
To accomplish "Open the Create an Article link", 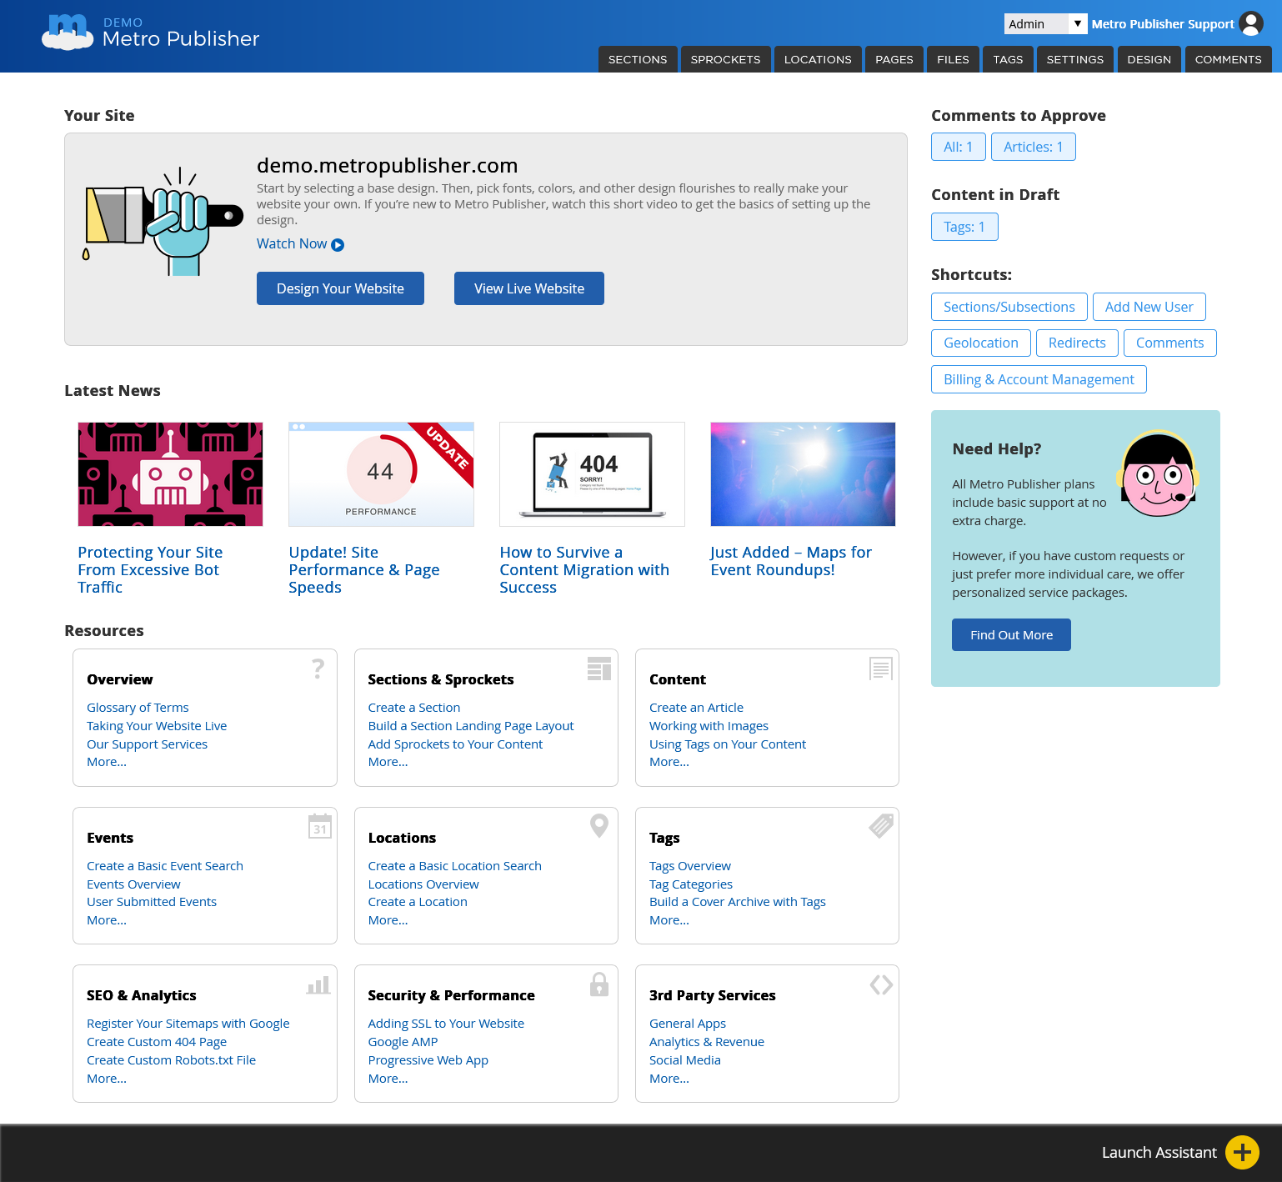I will coord(696,708).
